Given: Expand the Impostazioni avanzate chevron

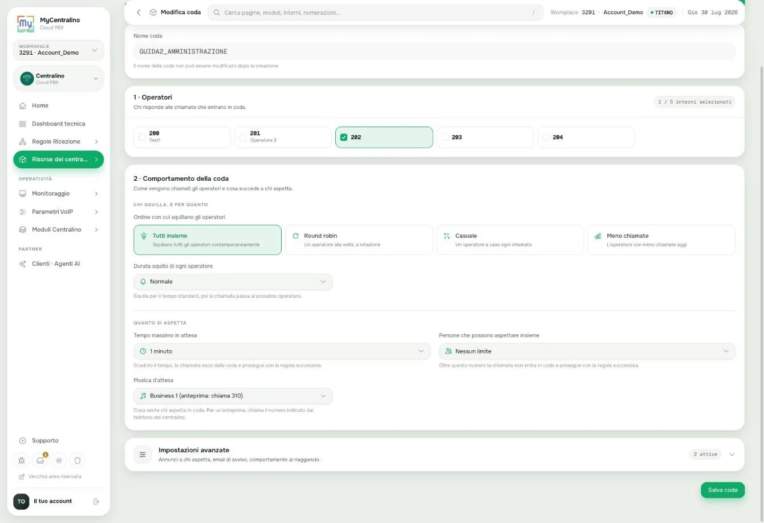Looking at the screenshot, I should 732,455.
